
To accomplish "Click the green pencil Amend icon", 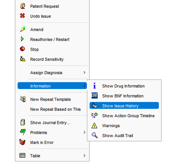I will coord(23,29).
